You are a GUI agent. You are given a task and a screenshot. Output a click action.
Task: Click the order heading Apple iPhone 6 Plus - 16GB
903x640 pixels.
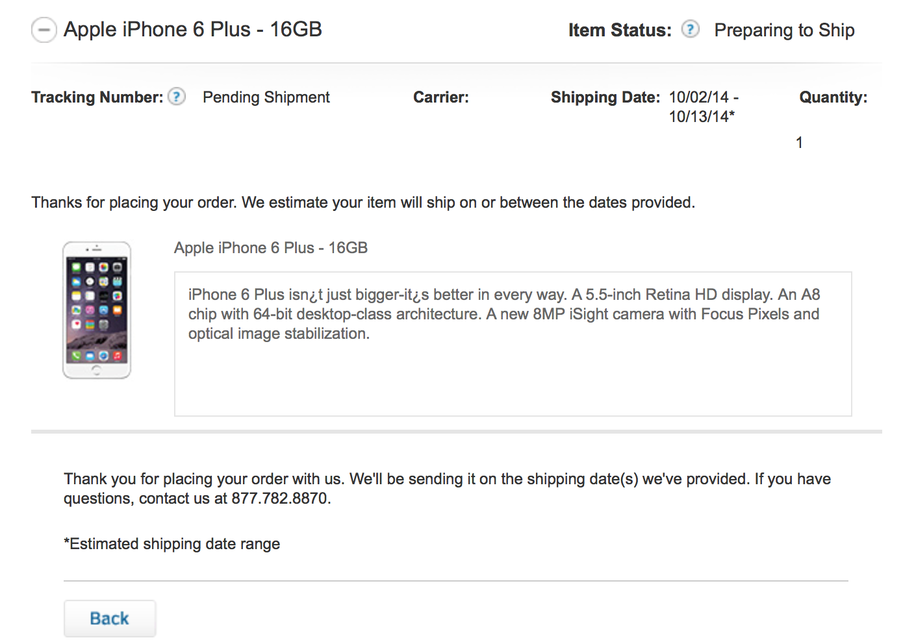click(192, 30)
